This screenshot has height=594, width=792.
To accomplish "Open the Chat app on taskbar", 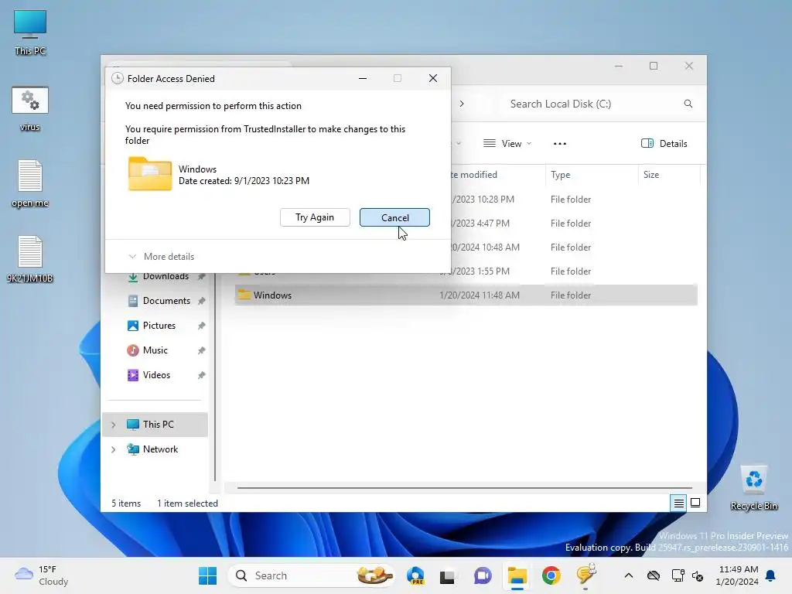I will click(x=483, y=575).
